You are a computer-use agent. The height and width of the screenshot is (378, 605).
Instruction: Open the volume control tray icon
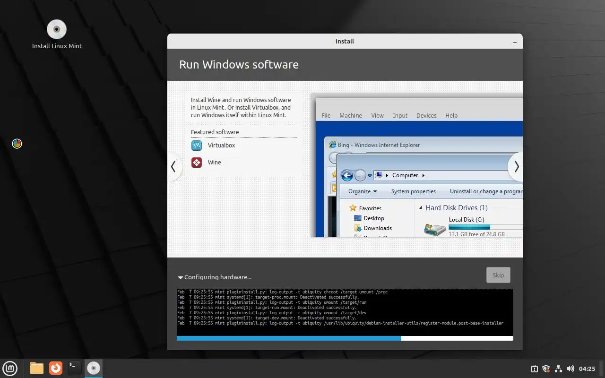tap(570, 369)
